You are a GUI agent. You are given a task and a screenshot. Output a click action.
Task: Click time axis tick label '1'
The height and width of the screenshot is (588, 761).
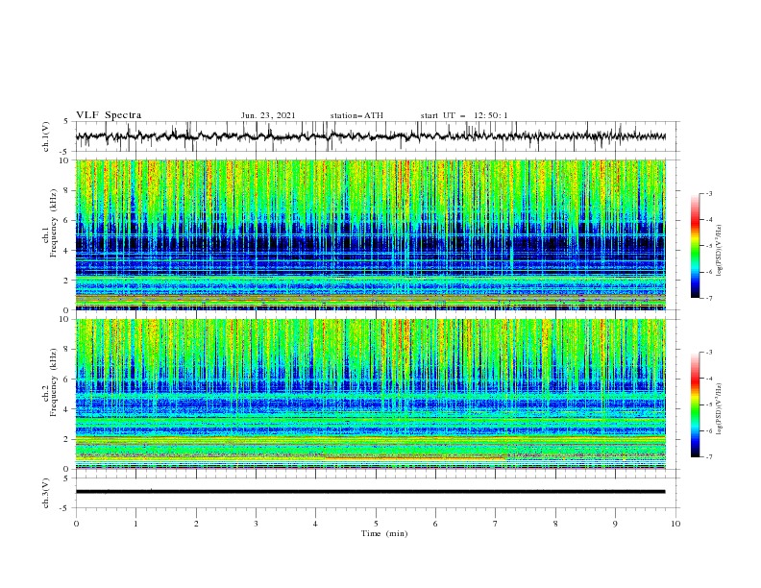pos(135,524)
